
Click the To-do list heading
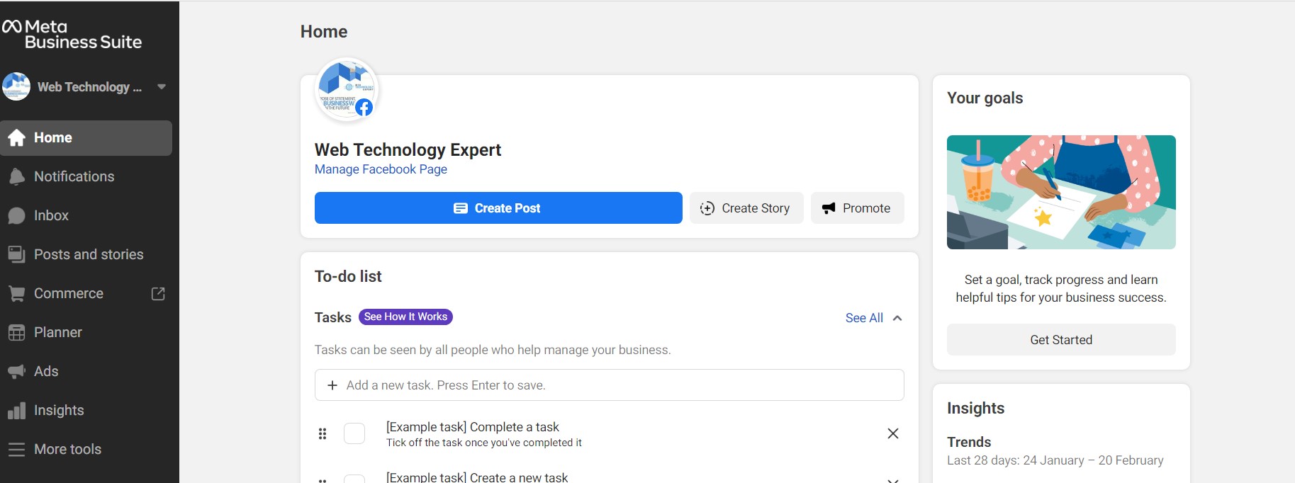[x=348, y=276]
